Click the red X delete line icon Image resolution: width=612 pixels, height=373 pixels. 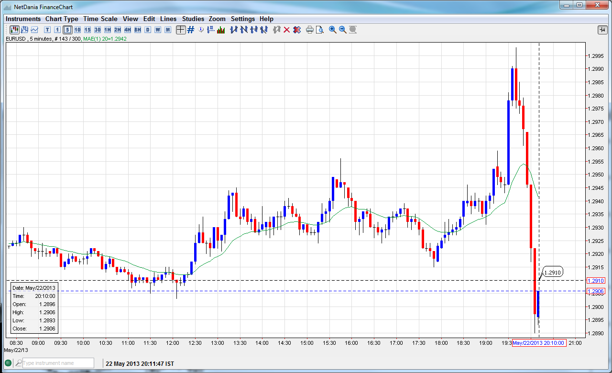tap(286, 30)
